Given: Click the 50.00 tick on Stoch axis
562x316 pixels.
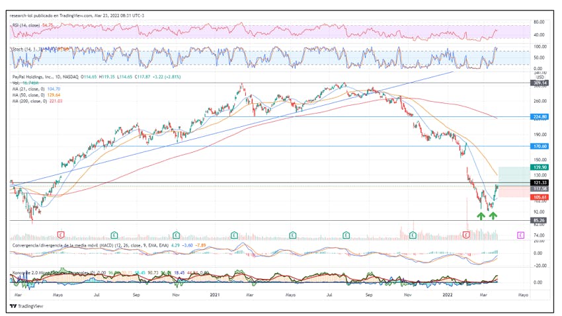Looking at the screenshot, I should 540,58.
